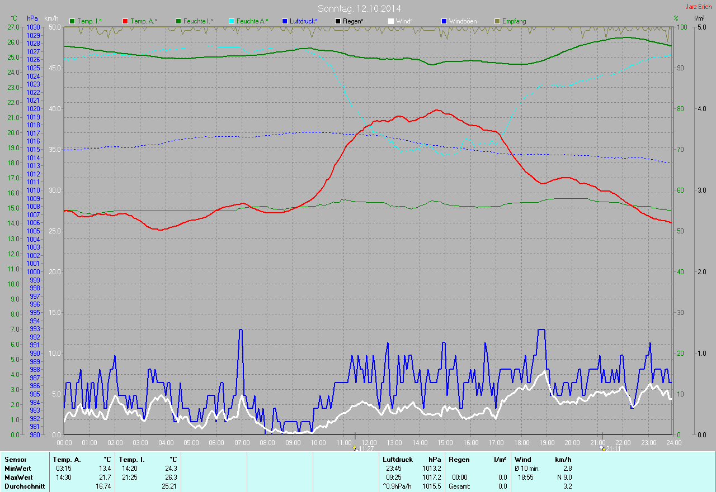
Task: Select the average pressure value "1015.5"
Action: tap(431, 486)
